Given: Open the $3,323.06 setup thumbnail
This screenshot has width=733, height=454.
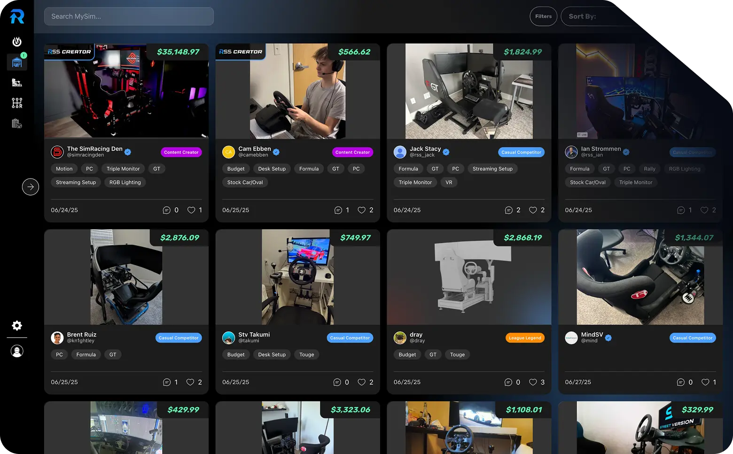Looking at the screenshot, I should tap(298, 428).
